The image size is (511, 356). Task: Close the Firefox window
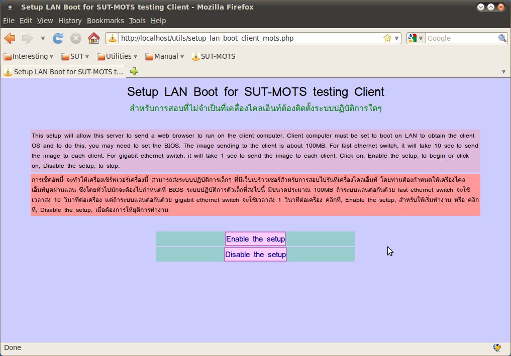501,7
